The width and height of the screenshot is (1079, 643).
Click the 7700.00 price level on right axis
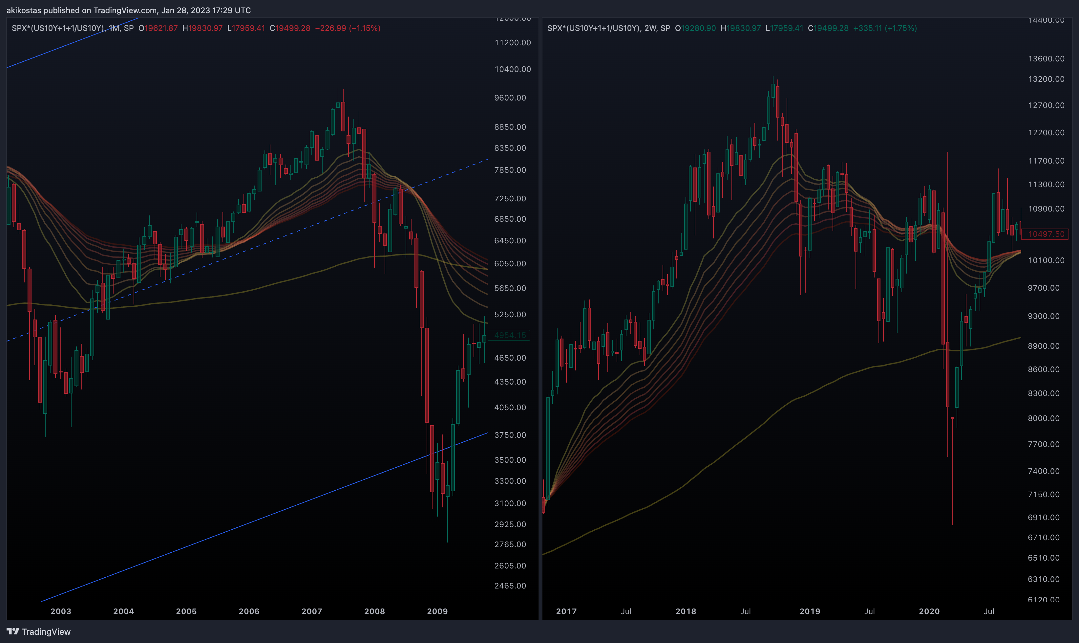[1044, 444]
